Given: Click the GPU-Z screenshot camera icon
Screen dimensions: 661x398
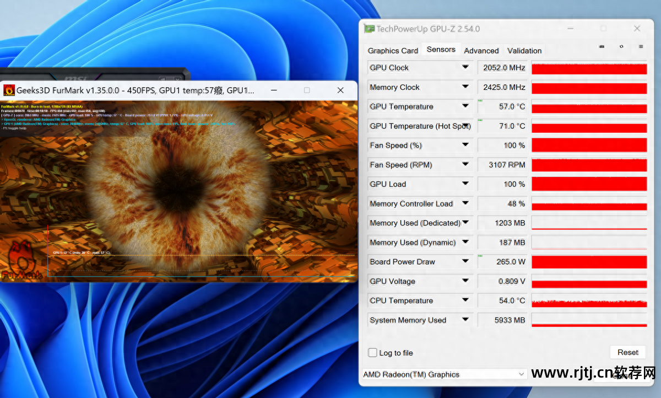Looking at the screenshot, I should click(x=602, y=47).
